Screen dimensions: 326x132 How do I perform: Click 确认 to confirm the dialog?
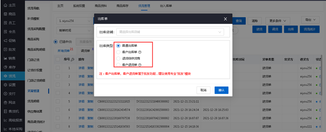tap(221, 90)
